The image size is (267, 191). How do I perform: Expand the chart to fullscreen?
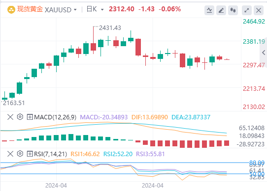click(247, 10)
